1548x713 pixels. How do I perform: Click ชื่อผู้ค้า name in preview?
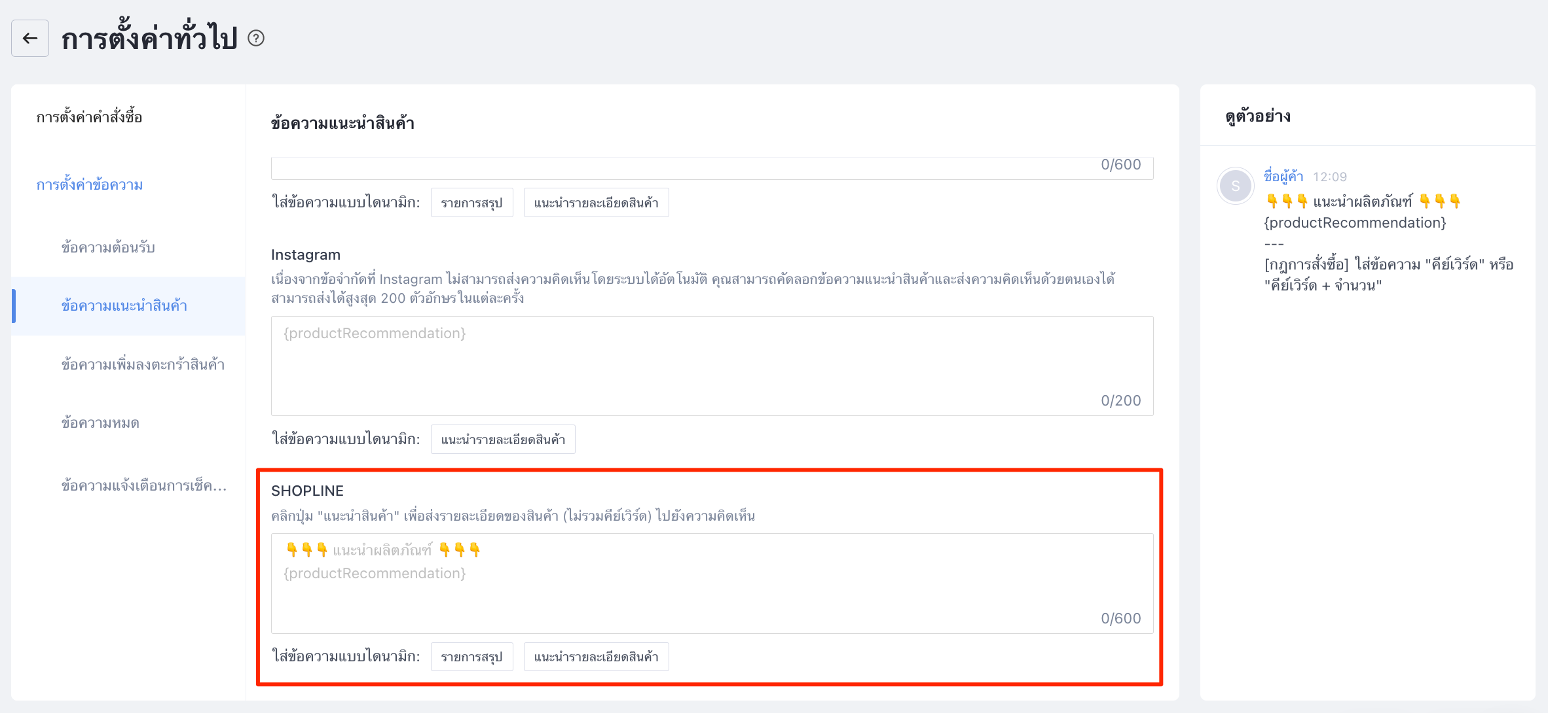coord(1283,177)
